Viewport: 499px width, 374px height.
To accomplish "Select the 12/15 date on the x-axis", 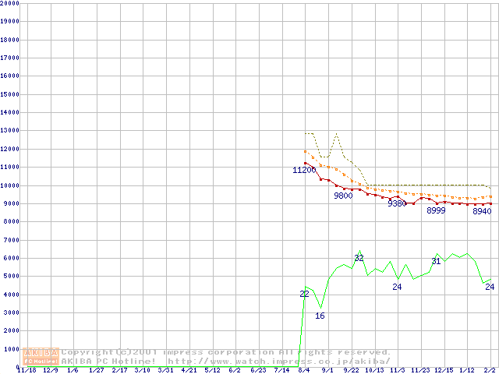I will point(444,371).
